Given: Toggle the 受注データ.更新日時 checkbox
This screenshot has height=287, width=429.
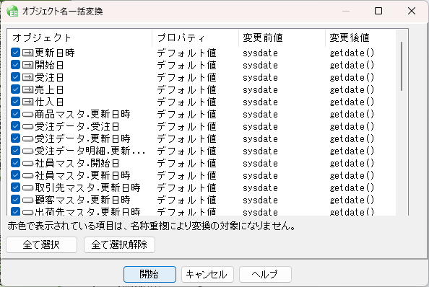Looking at the screenshot, I should tap(16, 138).
